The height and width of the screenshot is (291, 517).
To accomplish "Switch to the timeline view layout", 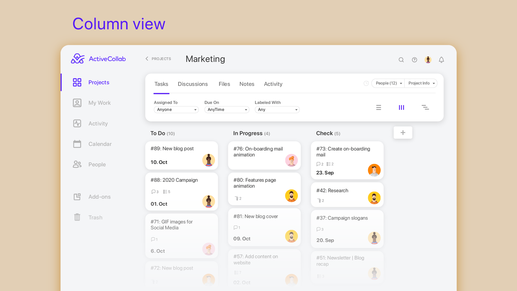I will pos(425,107).
